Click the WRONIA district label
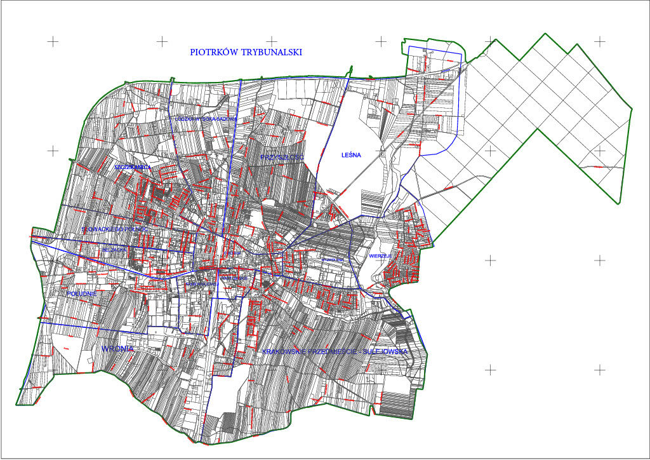650x460 pixels. pos(117,349)
